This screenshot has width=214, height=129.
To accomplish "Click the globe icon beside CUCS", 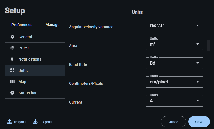I will (12, 48).
